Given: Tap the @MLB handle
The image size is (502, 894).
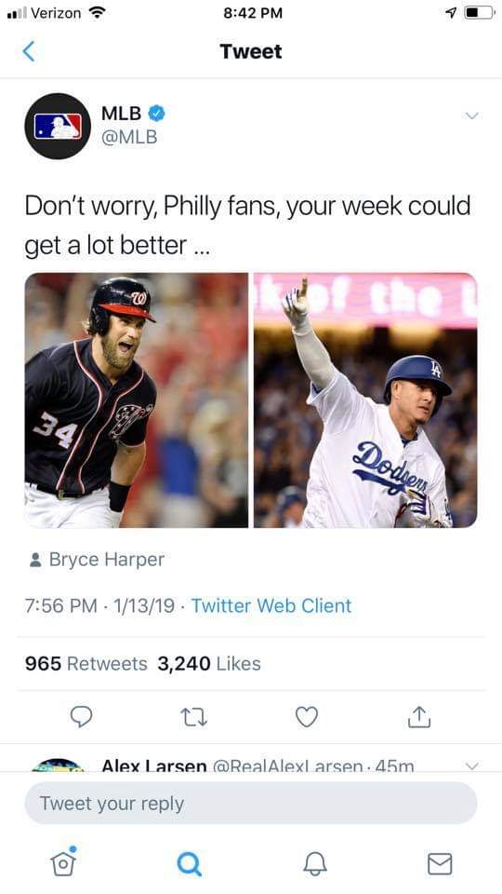Looking at the screenshot, I should [x=129, y=138].
